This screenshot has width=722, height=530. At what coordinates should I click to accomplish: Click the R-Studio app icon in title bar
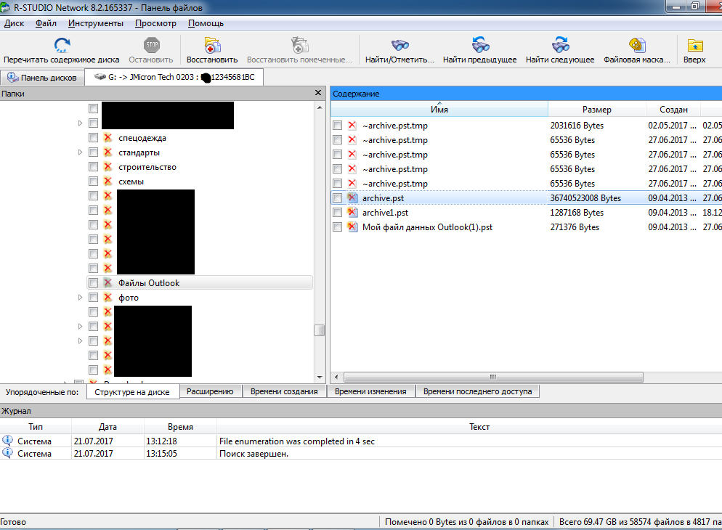(5, 7)
